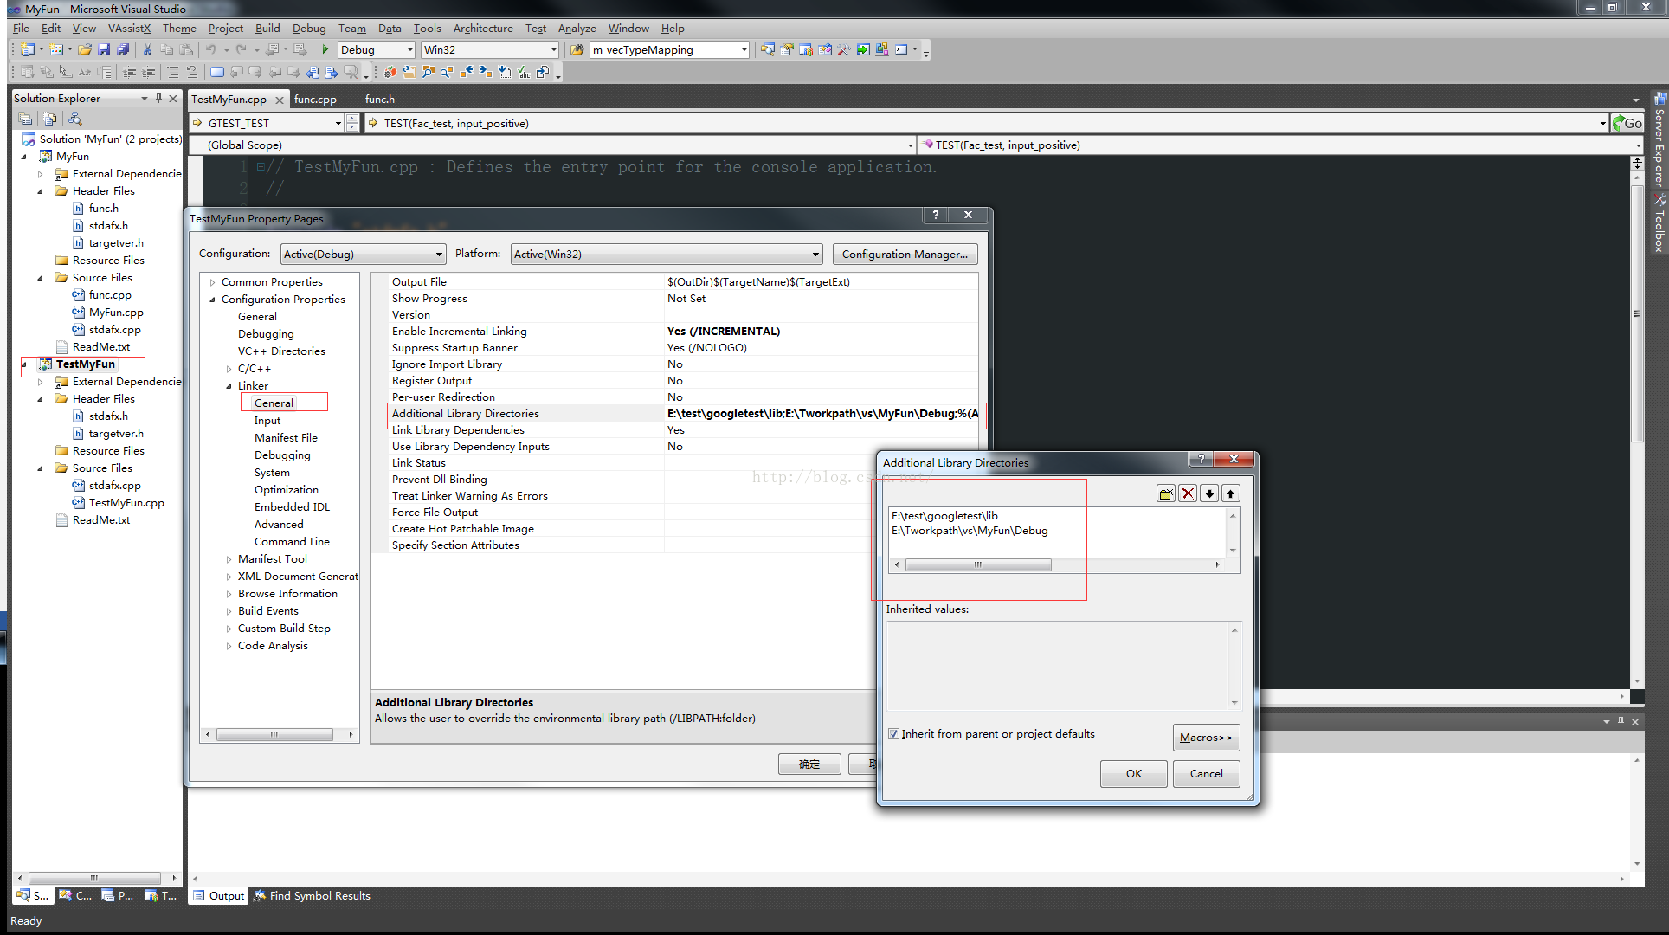Click the Cut scissors icon
Screen dimensions: 1669x935
point(148,49)
